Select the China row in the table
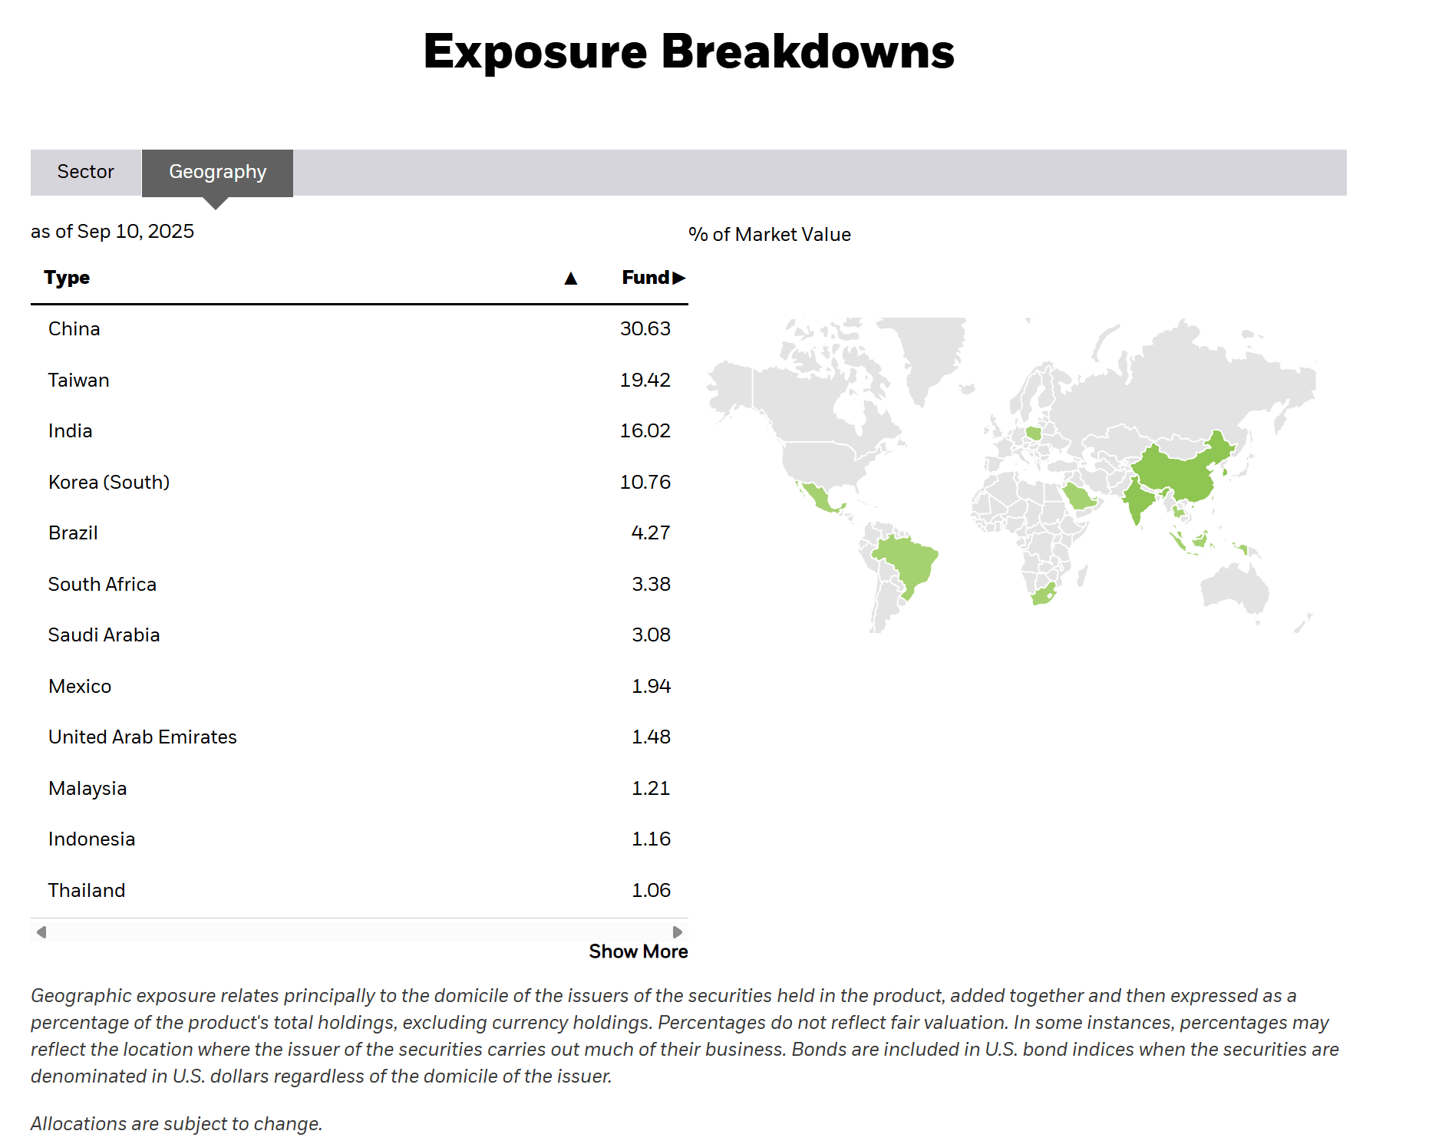 [358, 329]
